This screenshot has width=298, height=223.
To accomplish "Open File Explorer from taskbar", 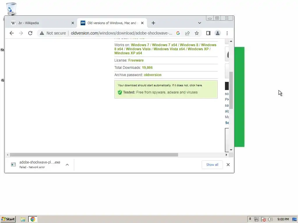I will pos(23,219).
